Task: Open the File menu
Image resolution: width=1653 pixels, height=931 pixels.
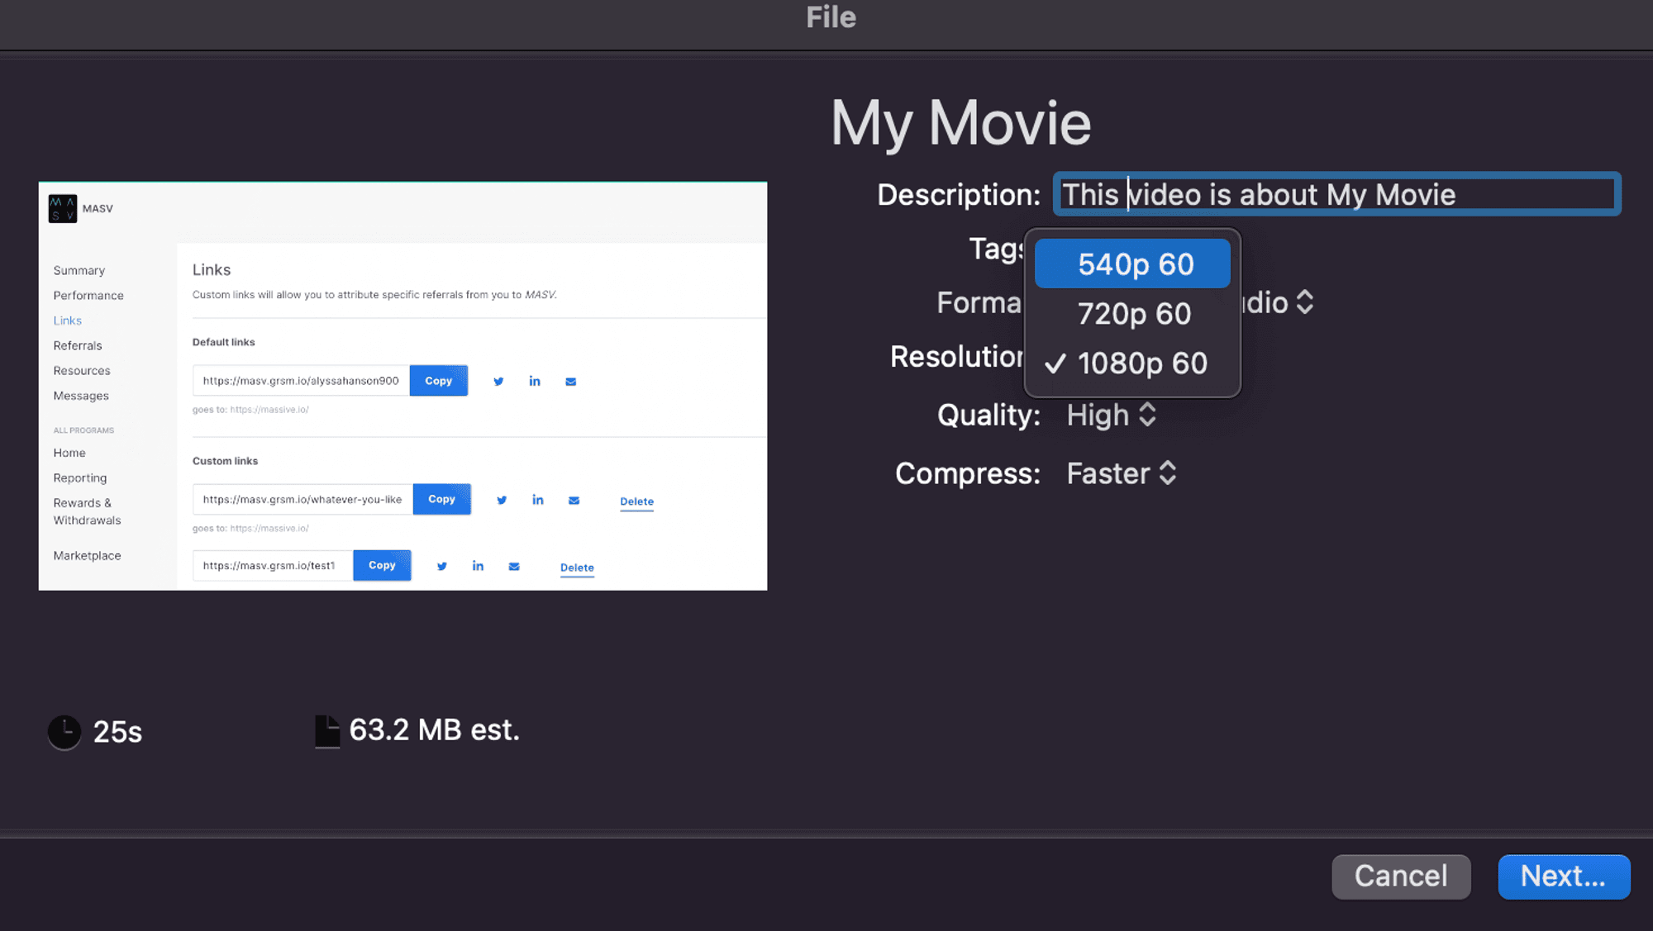Action: point(830,17)
